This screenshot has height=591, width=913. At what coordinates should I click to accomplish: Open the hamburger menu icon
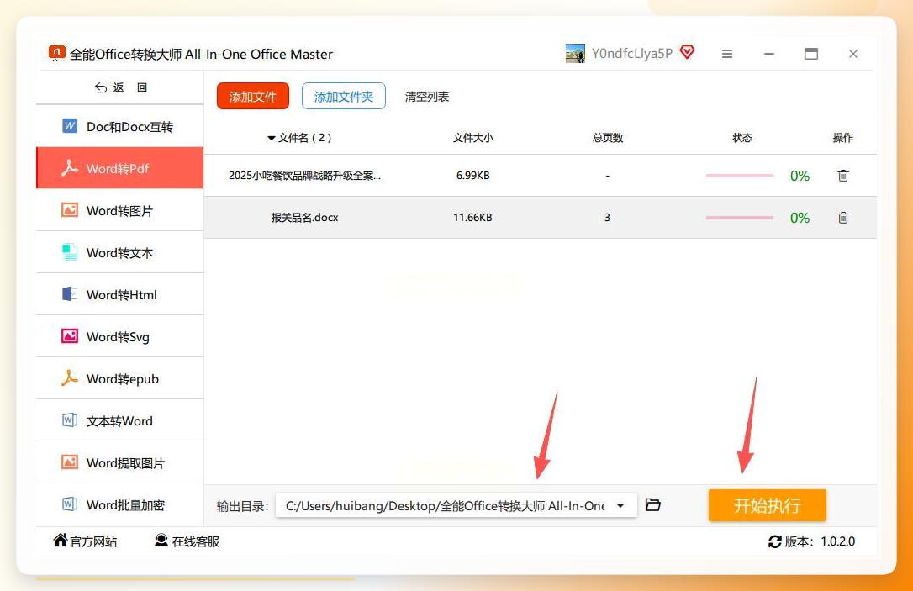pyautogui.click(x=727, y=54)
